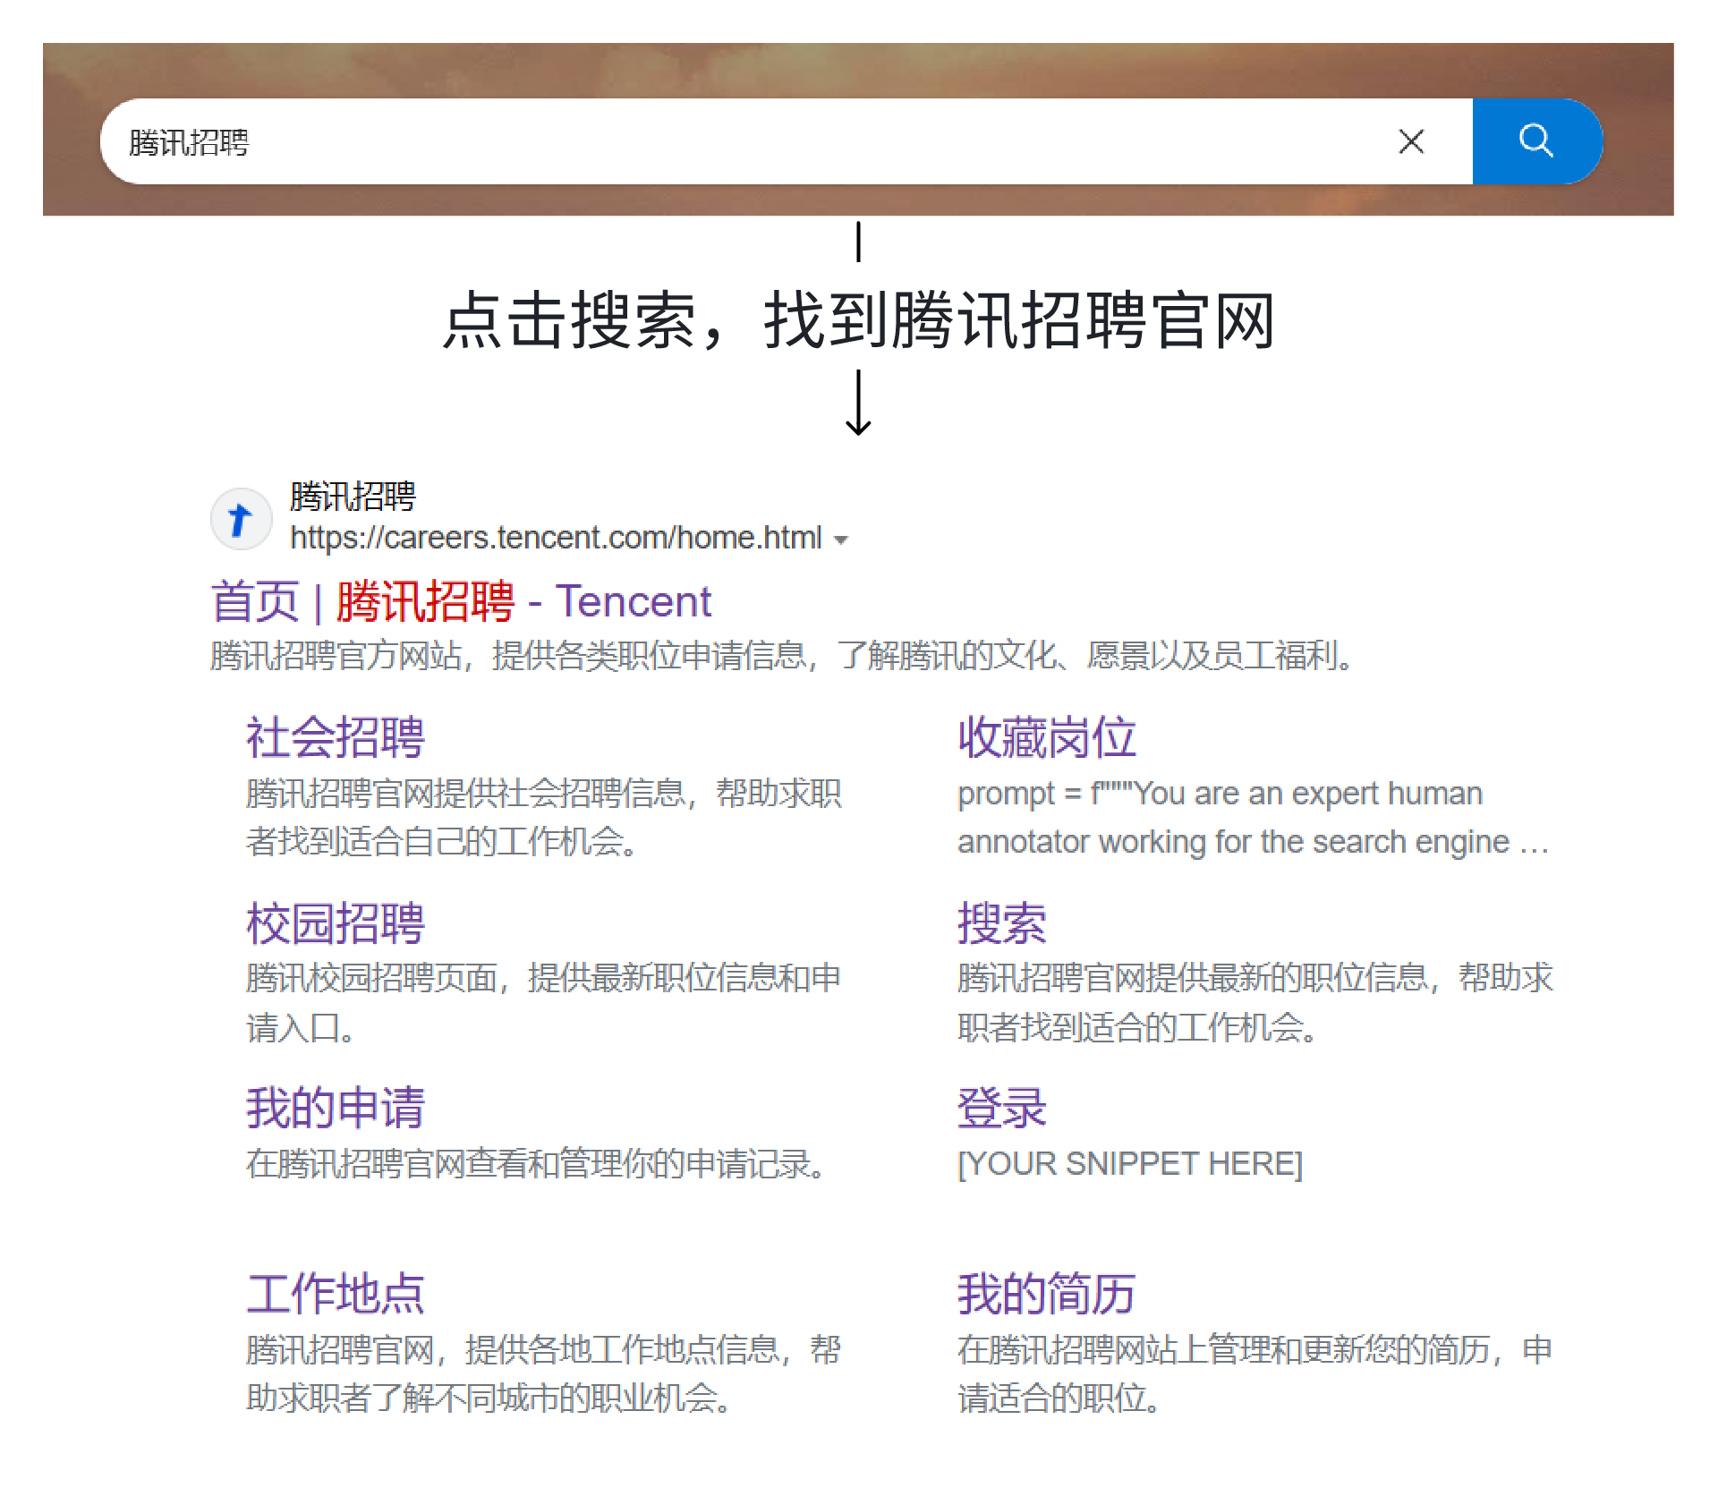Image resolution: width=1718 pixels, height=1496 pixels.
Task: Click the Tencent careers site favicon
Action: [241, 519]
